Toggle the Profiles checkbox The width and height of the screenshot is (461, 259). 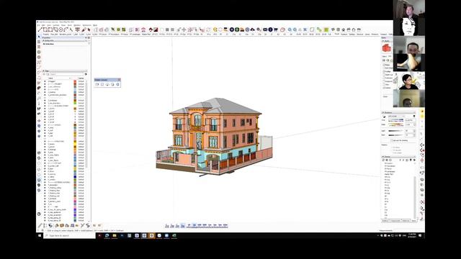[384, 71]
